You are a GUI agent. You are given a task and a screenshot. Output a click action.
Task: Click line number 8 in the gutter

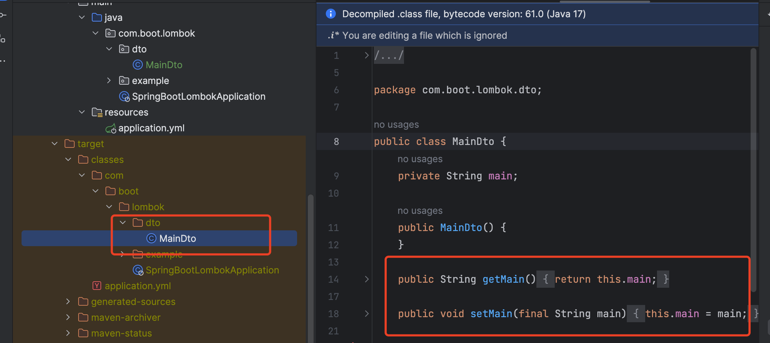pos(336,141)
